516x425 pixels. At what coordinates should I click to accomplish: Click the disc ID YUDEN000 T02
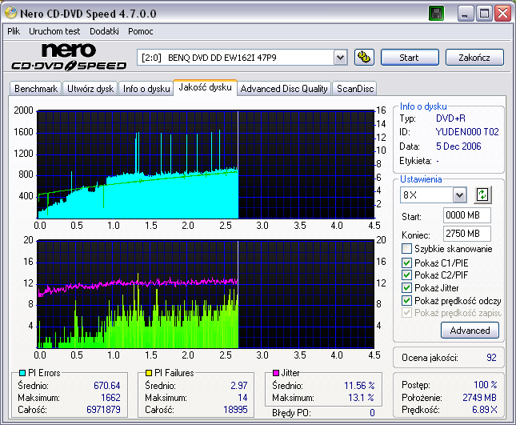click(x=467, y=132)
